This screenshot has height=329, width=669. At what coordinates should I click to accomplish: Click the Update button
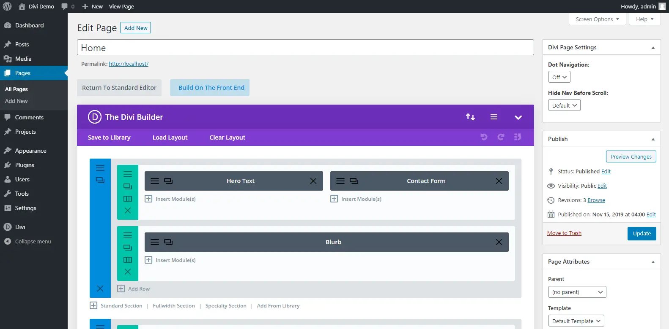pos(642,233)
